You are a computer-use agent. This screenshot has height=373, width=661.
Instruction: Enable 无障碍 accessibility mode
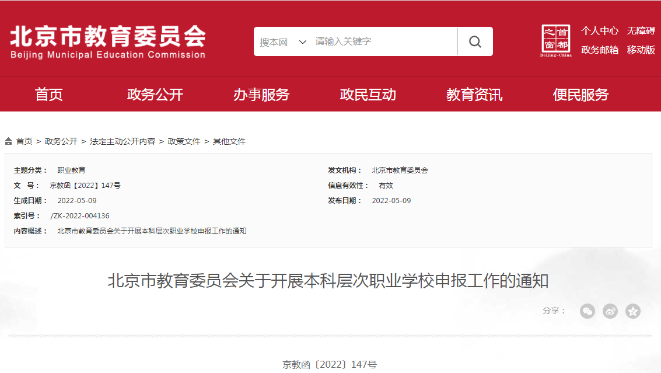click(641, 30)
